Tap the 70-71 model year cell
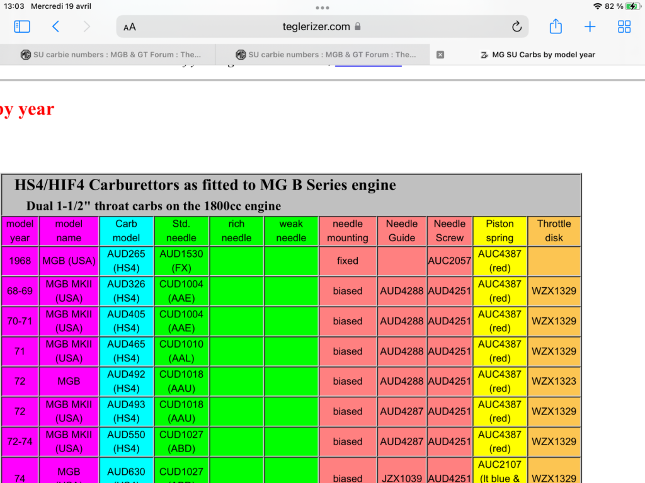Image resolution: width=645 pixels, height=483 pixels. point(20,321)
